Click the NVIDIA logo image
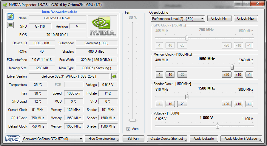 pos(103,26)
